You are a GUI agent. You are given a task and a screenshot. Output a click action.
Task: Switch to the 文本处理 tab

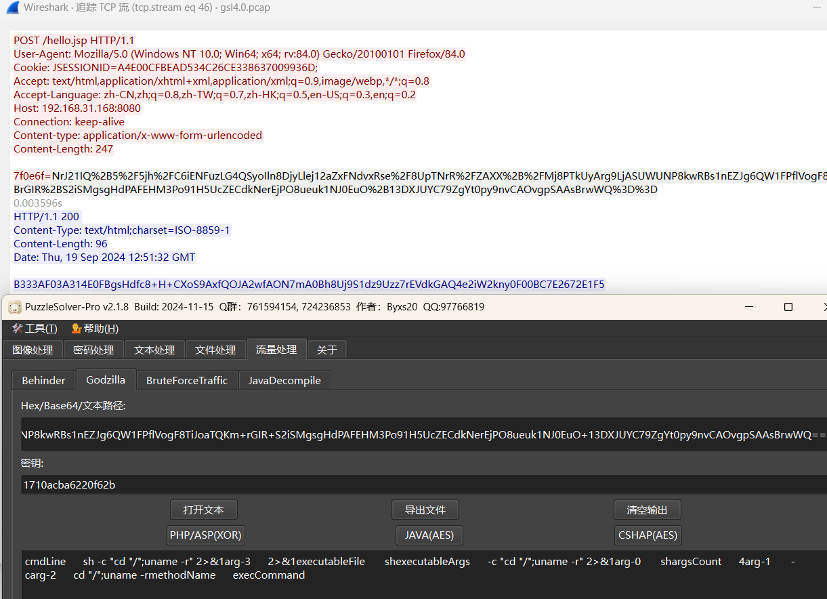tap(154, 350)
